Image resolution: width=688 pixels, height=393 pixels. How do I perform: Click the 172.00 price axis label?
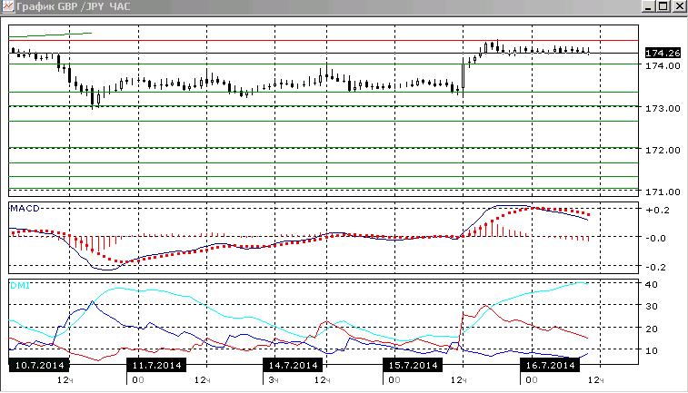[663, 151]
